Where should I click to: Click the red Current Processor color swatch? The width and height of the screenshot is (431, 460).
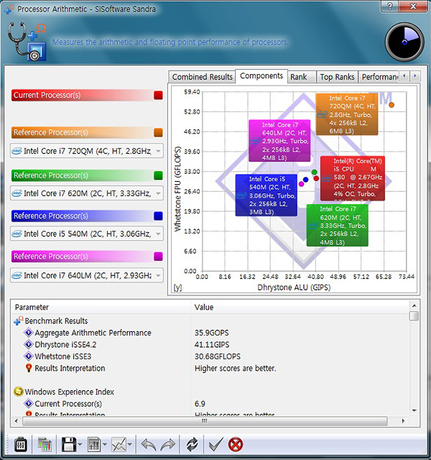(158, 95)
